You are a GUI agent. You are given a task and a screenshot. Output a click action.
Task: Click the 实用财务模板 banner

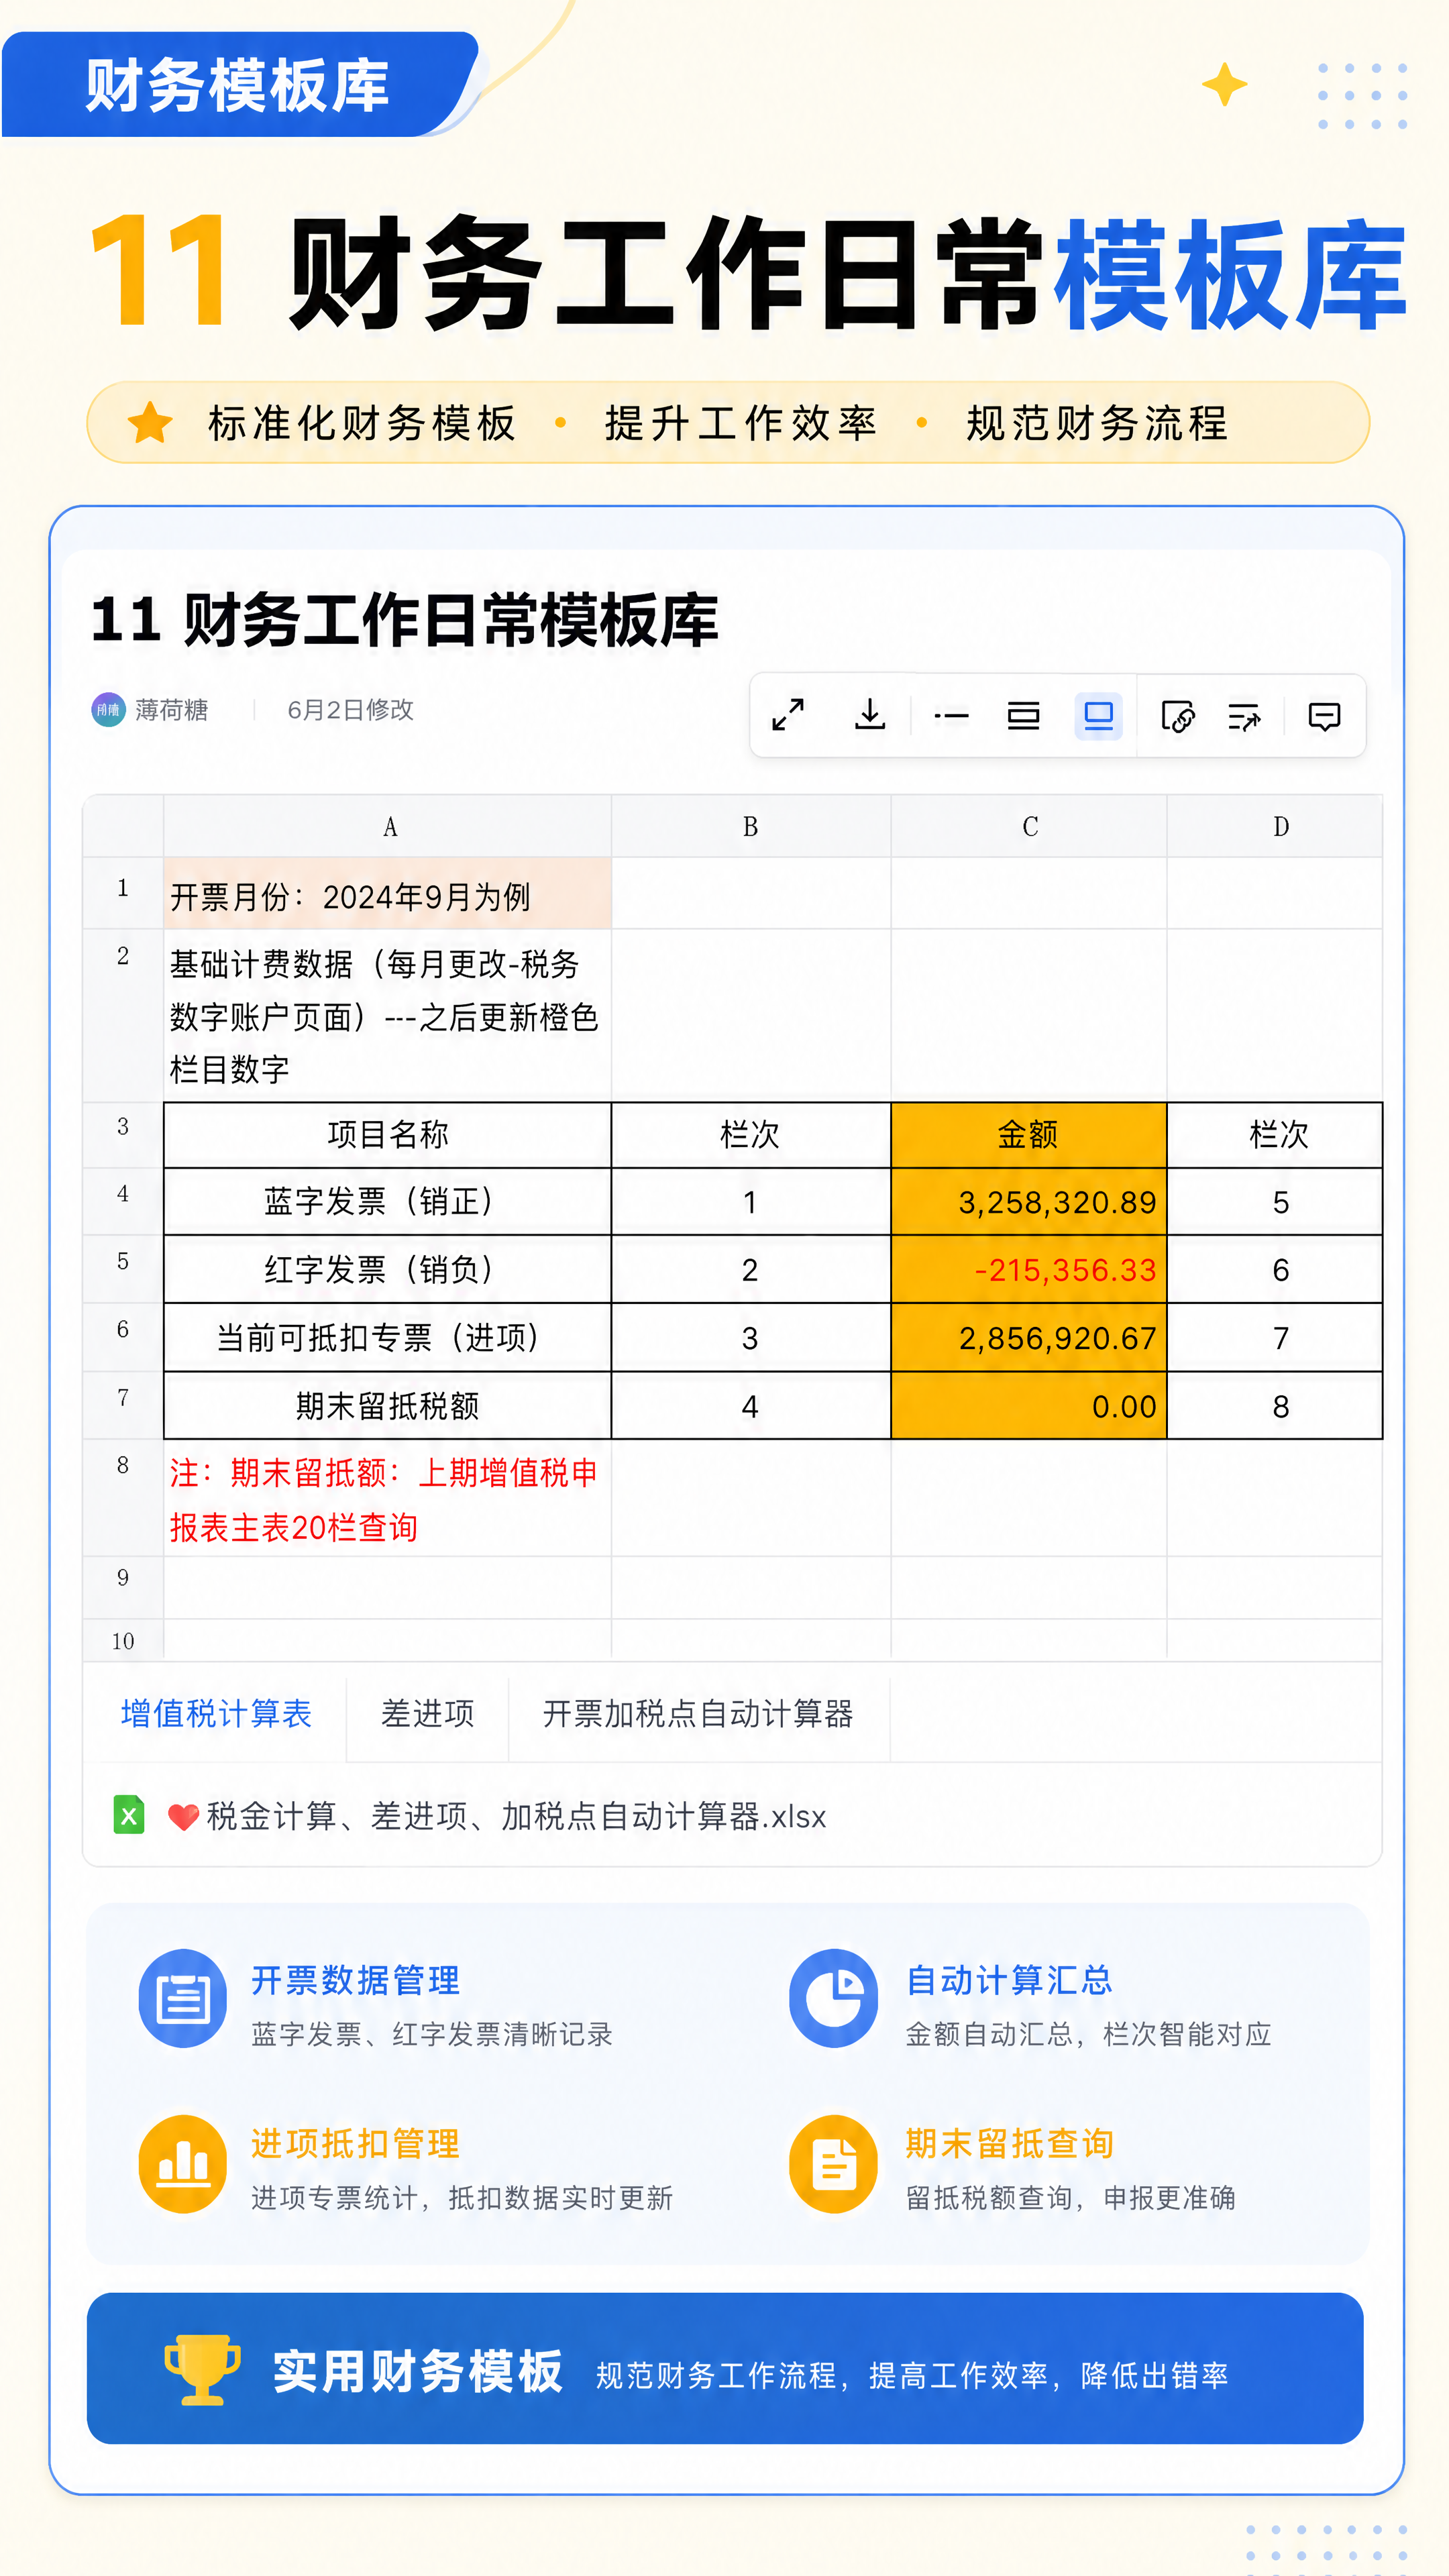click(x=725, y=2368)
